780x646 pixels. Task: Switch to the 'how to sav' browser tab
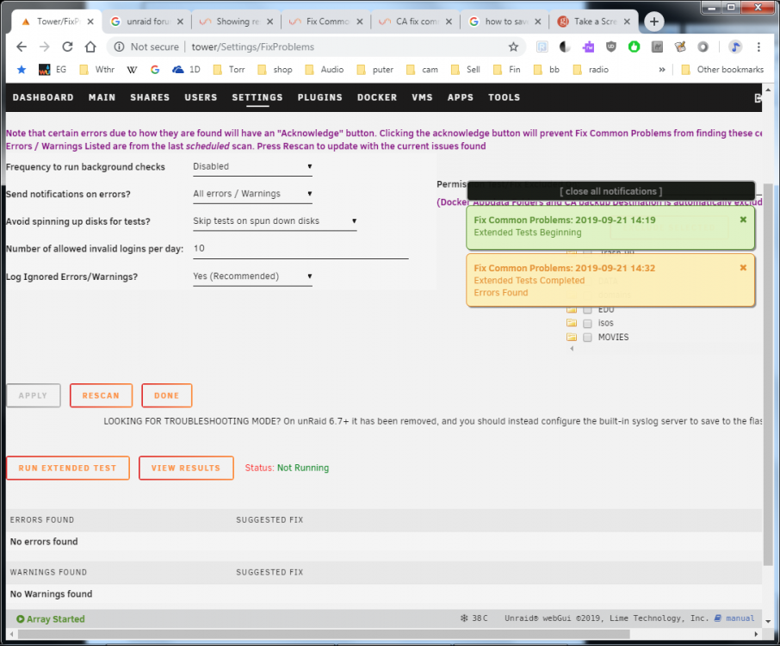506,22
